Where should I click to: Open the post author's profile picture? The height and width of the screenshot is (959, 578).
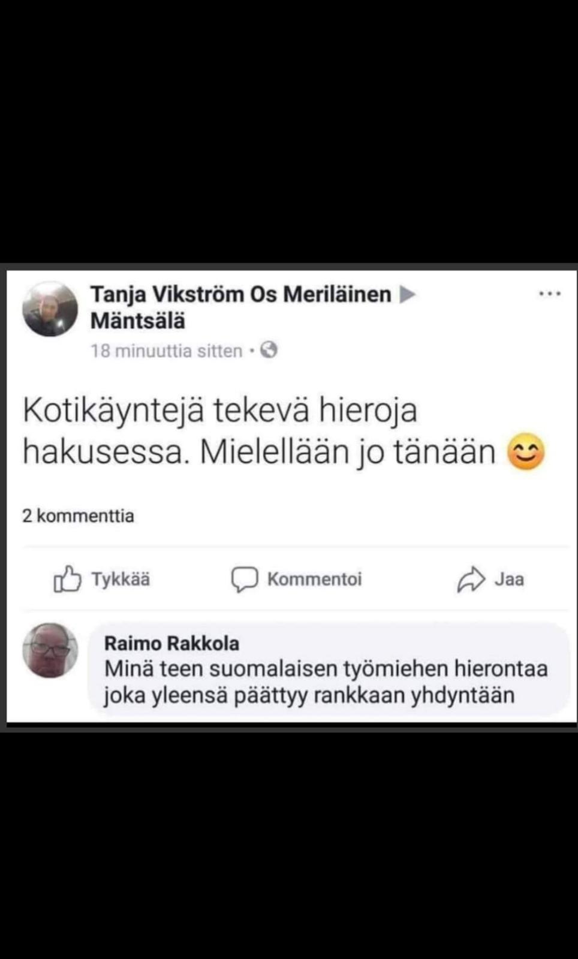50,309
